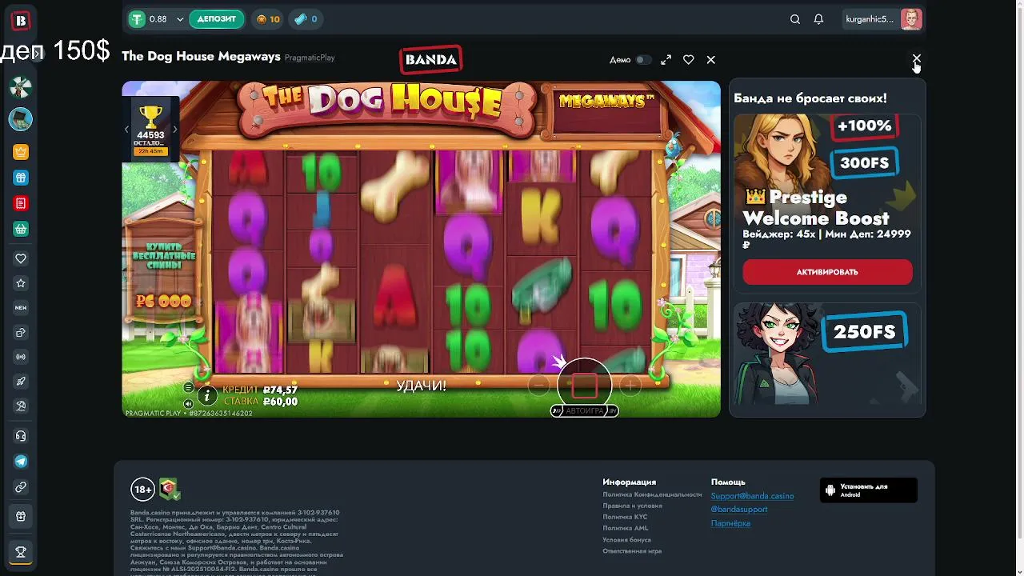Open Правила и условия link
The width and height of the screenshot is (1024, 576).
tap(632, 506)
